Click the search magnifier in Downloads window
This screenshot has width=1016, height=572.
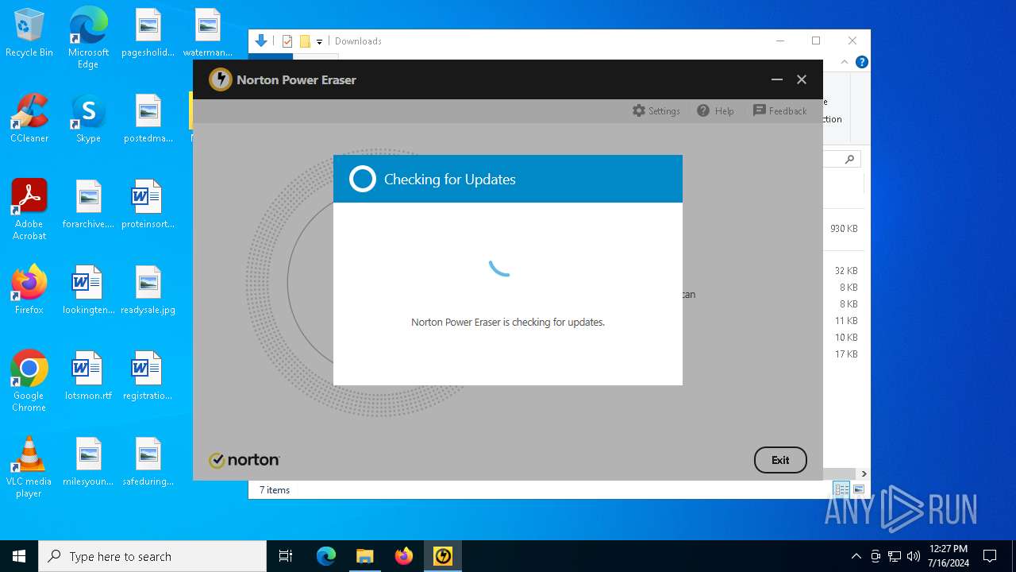click(849, 160)
